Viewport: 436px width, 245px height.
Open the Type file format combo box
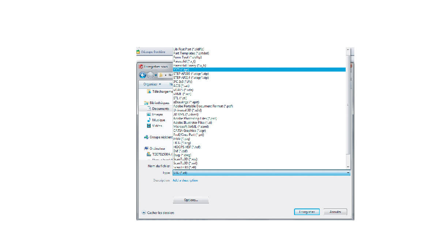(261, 173)
